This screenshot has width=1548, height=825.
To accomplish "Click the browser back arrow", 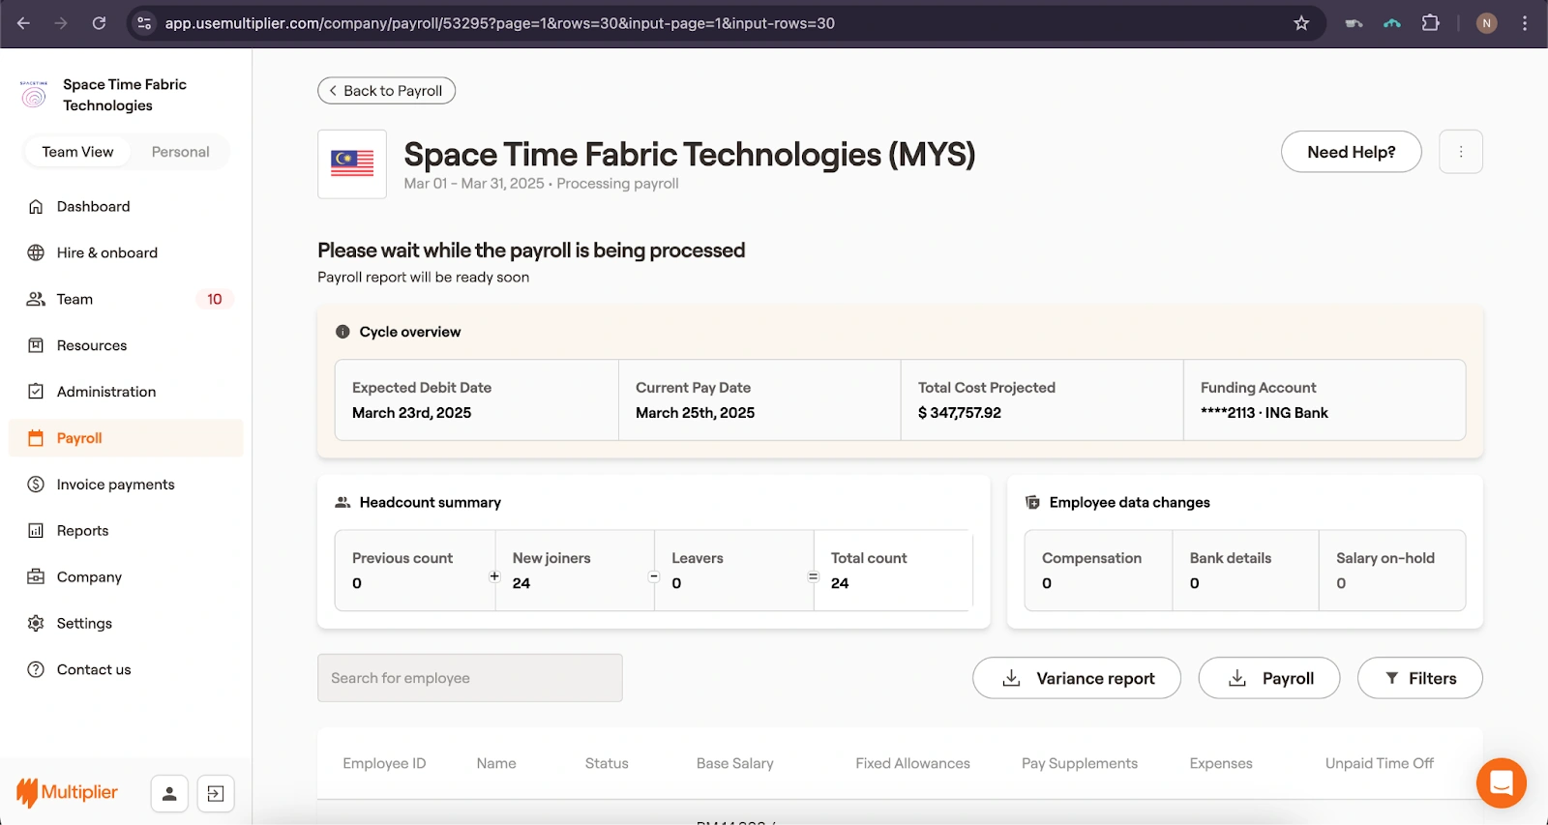I will (23, 23).
